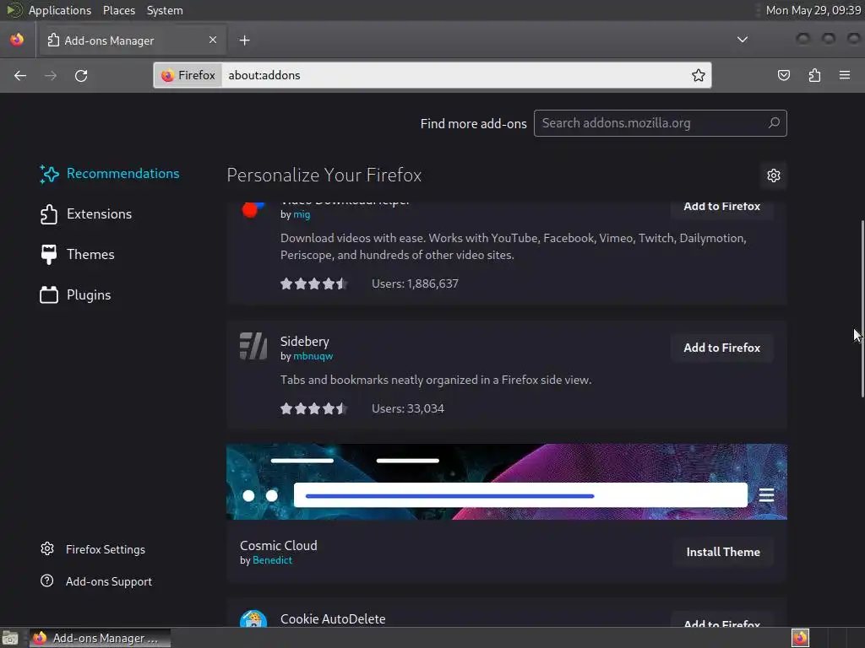
Task: Click the show desktop icon in bottom panel
Action: [10, 638]
